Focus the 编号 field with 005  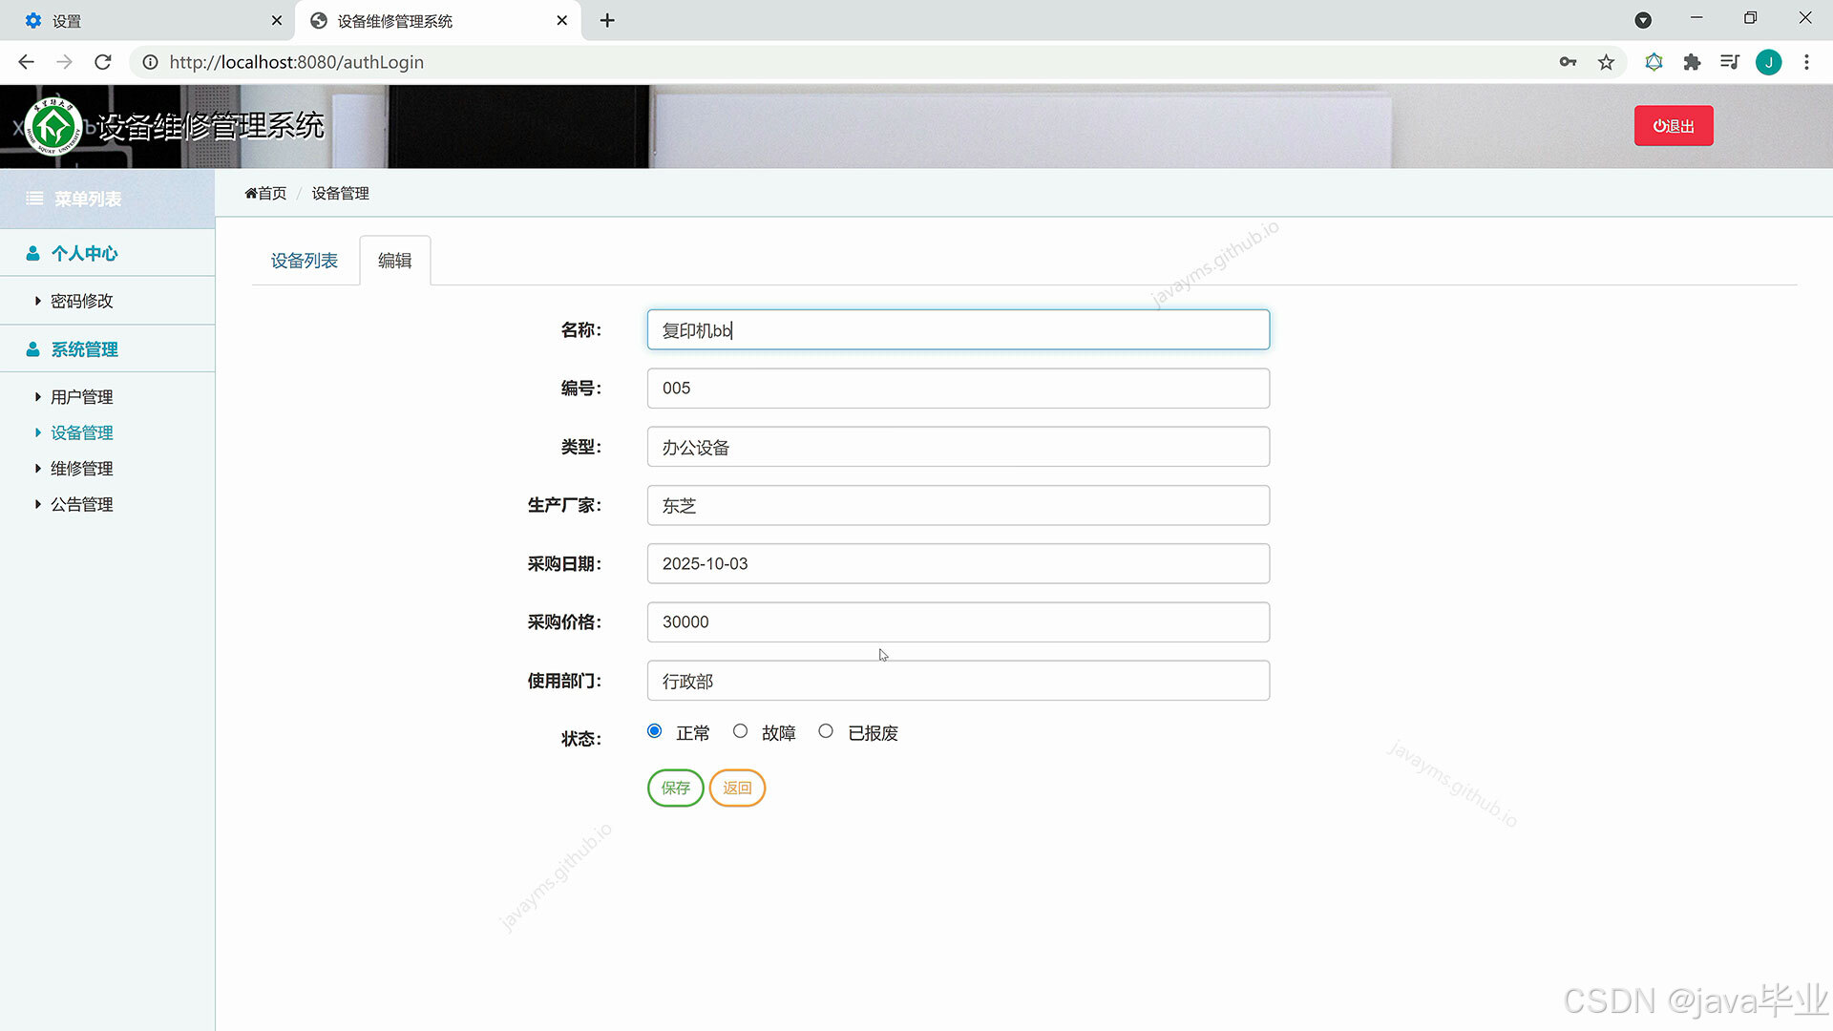pyautogui.click(x=958, y=389)
